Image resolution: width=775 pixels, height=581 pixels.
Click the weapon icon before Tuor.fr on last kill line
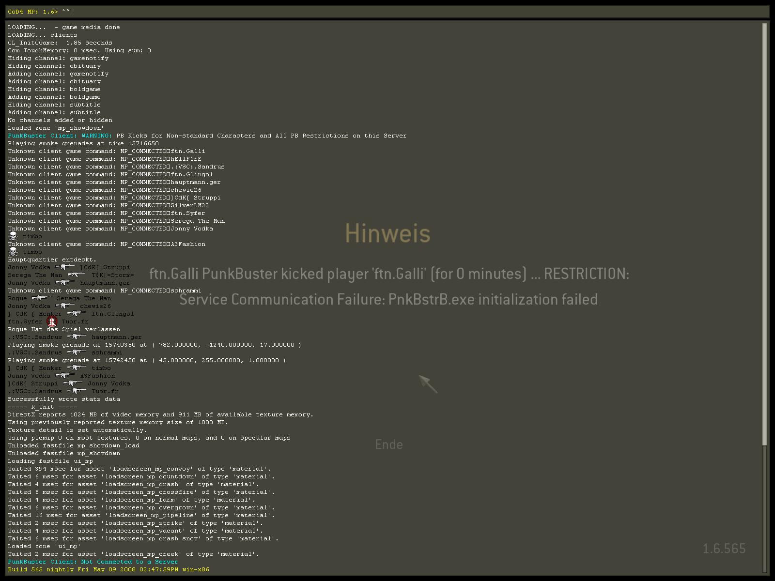[77, 391]
